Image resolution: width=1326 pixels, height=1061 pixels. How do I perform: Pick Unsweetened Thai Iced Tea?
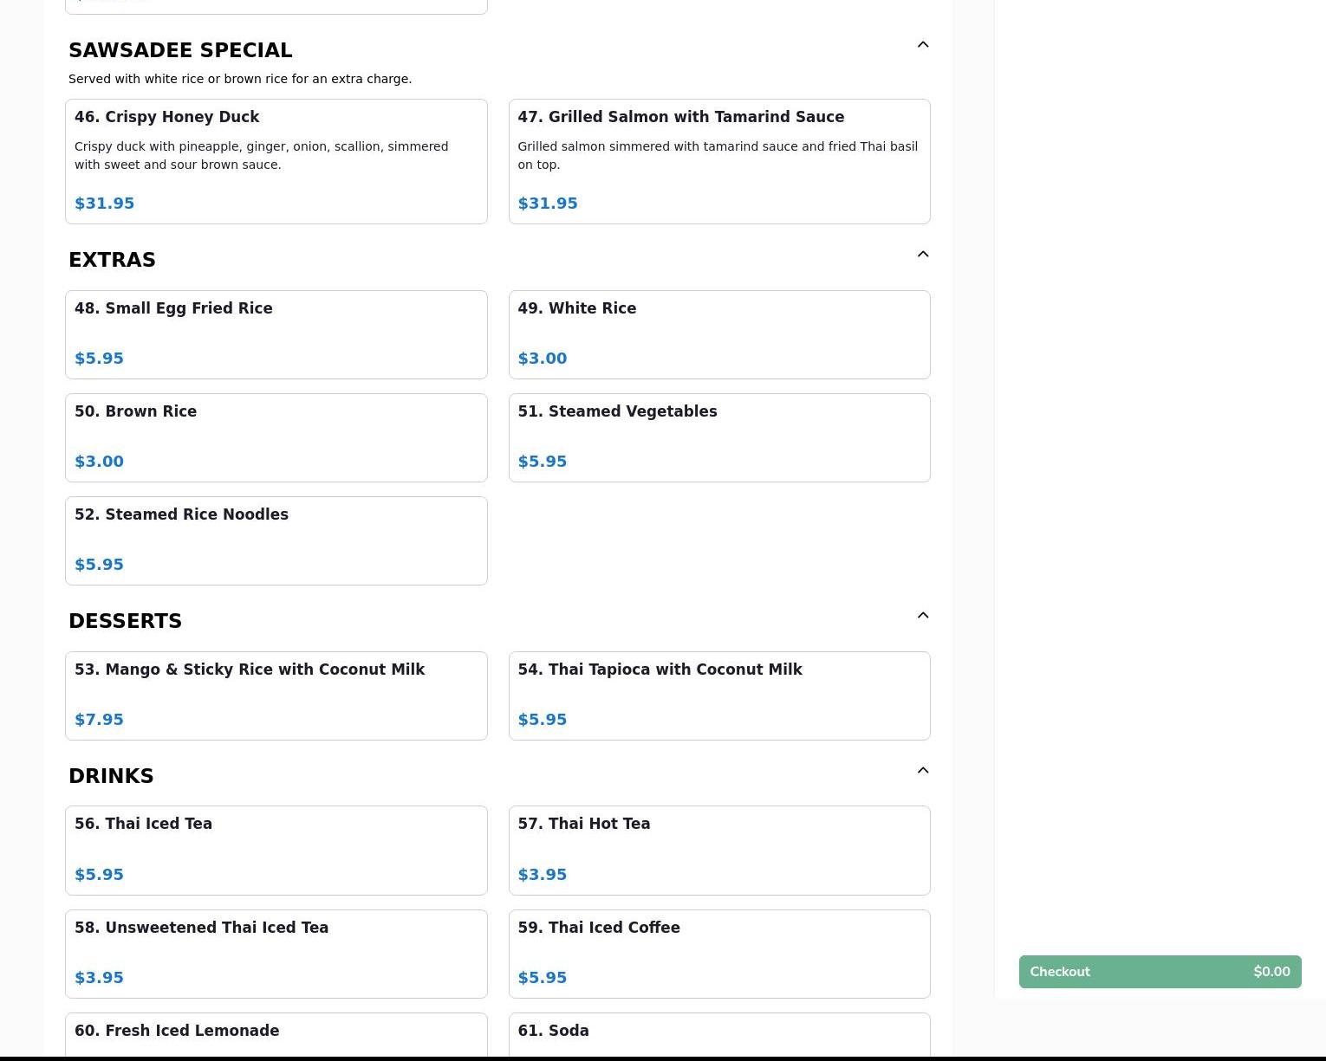point(276,953)
